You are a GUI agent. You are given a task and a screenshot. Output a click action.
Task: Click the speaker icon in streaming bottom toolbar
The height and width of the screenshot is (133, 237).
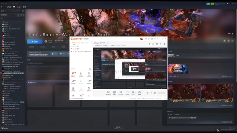click(x=139, y=93)
